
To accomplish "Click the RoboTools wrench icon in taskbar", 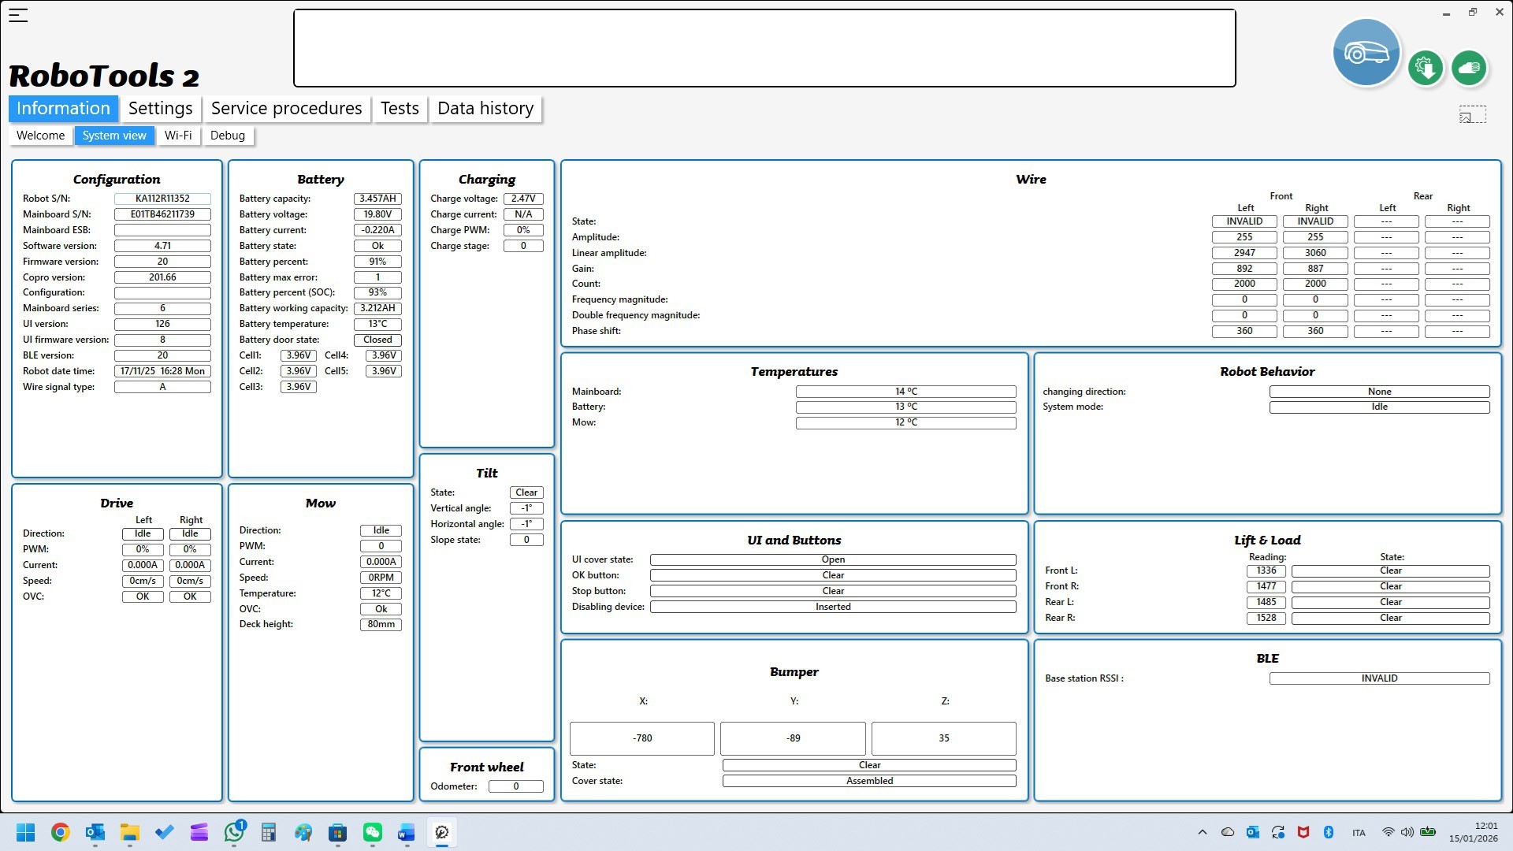I will pos(442,832).
